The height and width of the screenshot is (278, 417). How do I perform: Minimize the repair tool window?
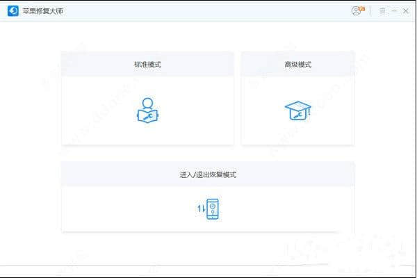tap(394, 11)
